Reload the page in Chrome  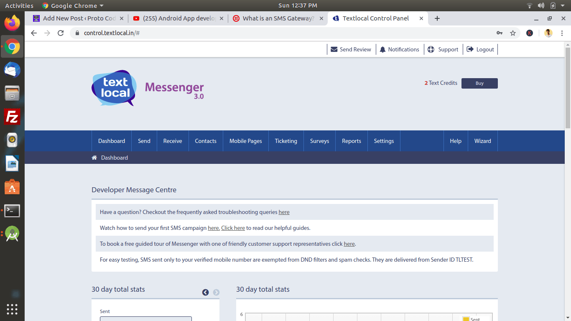tap(61, 33)
